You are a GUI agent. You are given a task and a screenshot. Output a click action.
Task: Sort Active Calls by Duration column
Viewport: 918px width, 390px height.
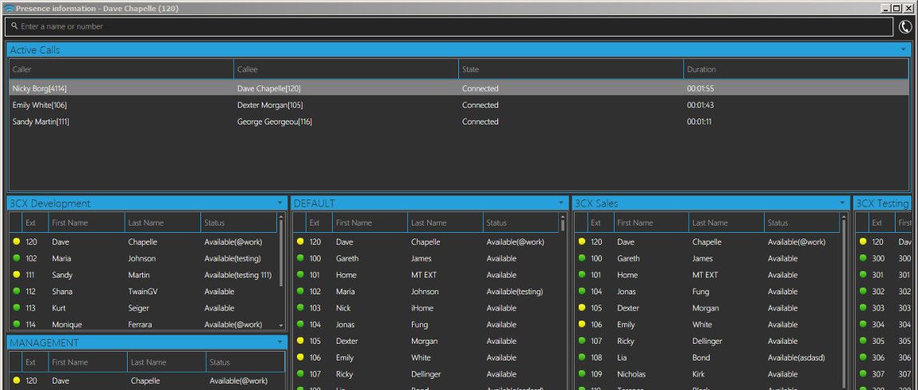[796, 69]
